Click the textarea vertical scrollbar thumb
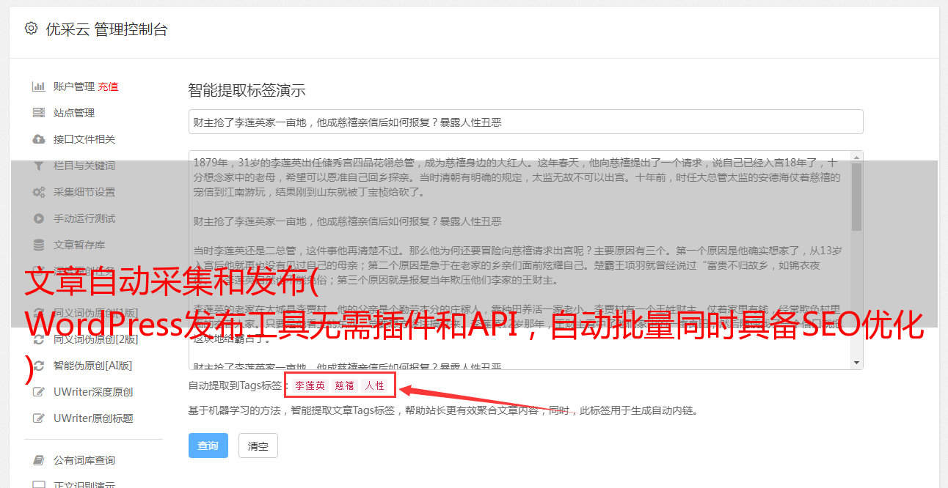This screenshot has width=948, height=488. pos(857,196)
